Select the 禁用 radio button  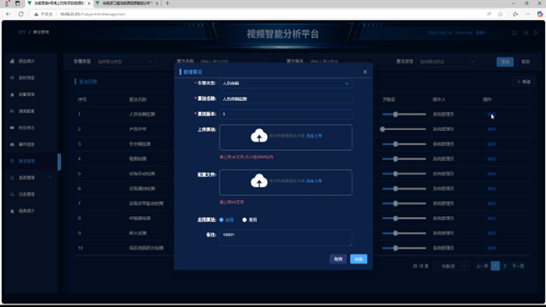(245, 219)
